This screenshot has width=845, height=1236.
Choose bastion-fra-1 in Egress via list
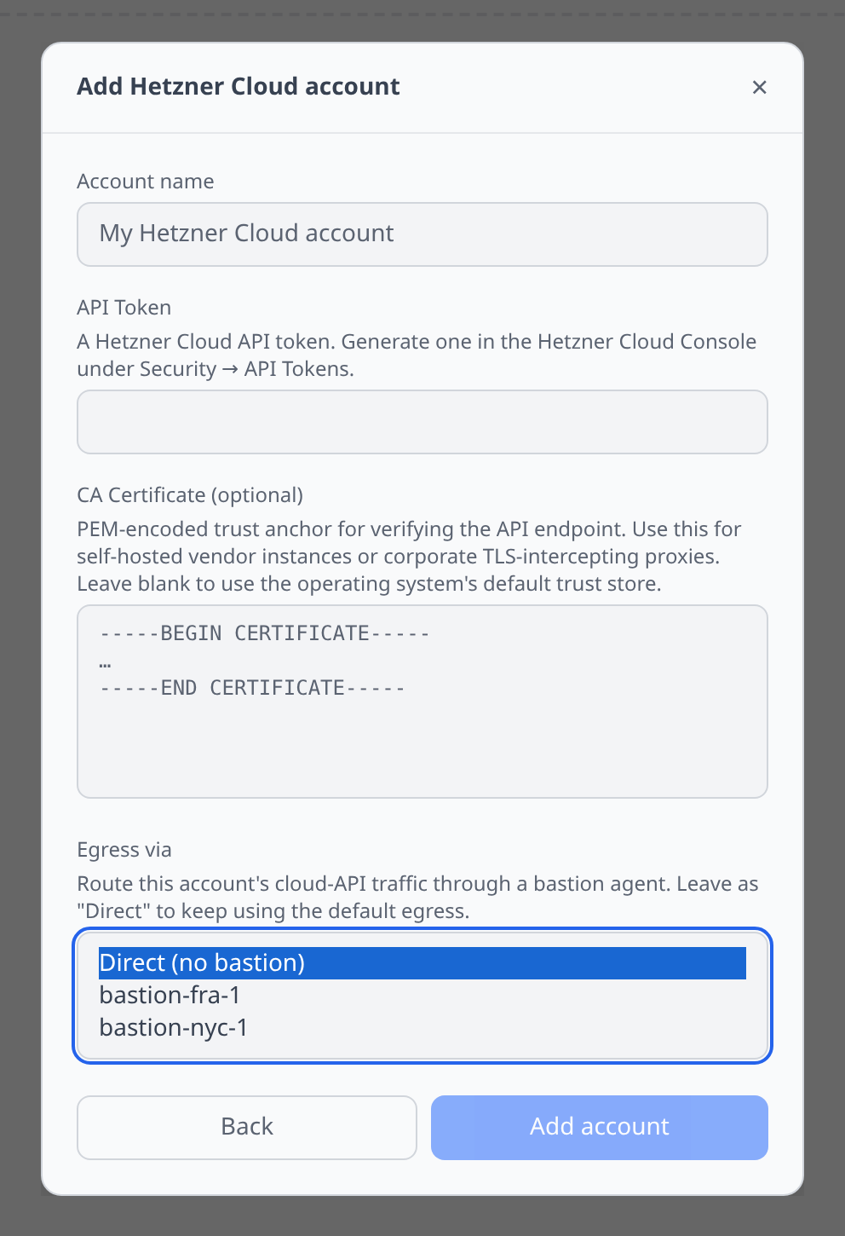422,996
